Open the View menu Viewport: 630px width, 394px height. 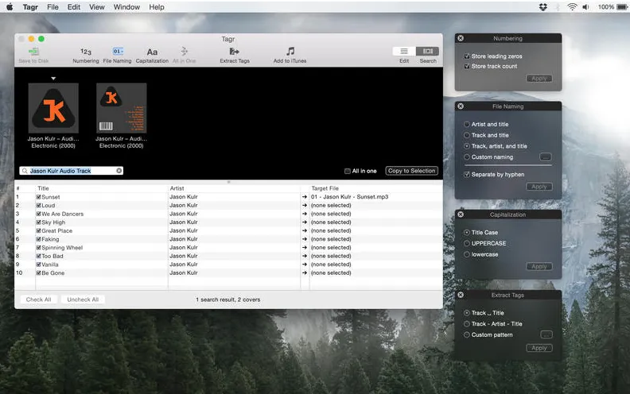tap(97, 7)
